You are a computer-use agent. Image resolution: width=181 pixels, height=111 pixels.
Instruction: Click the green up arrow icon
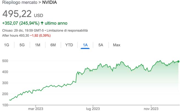pyautogui.click(x=42, y=23)
